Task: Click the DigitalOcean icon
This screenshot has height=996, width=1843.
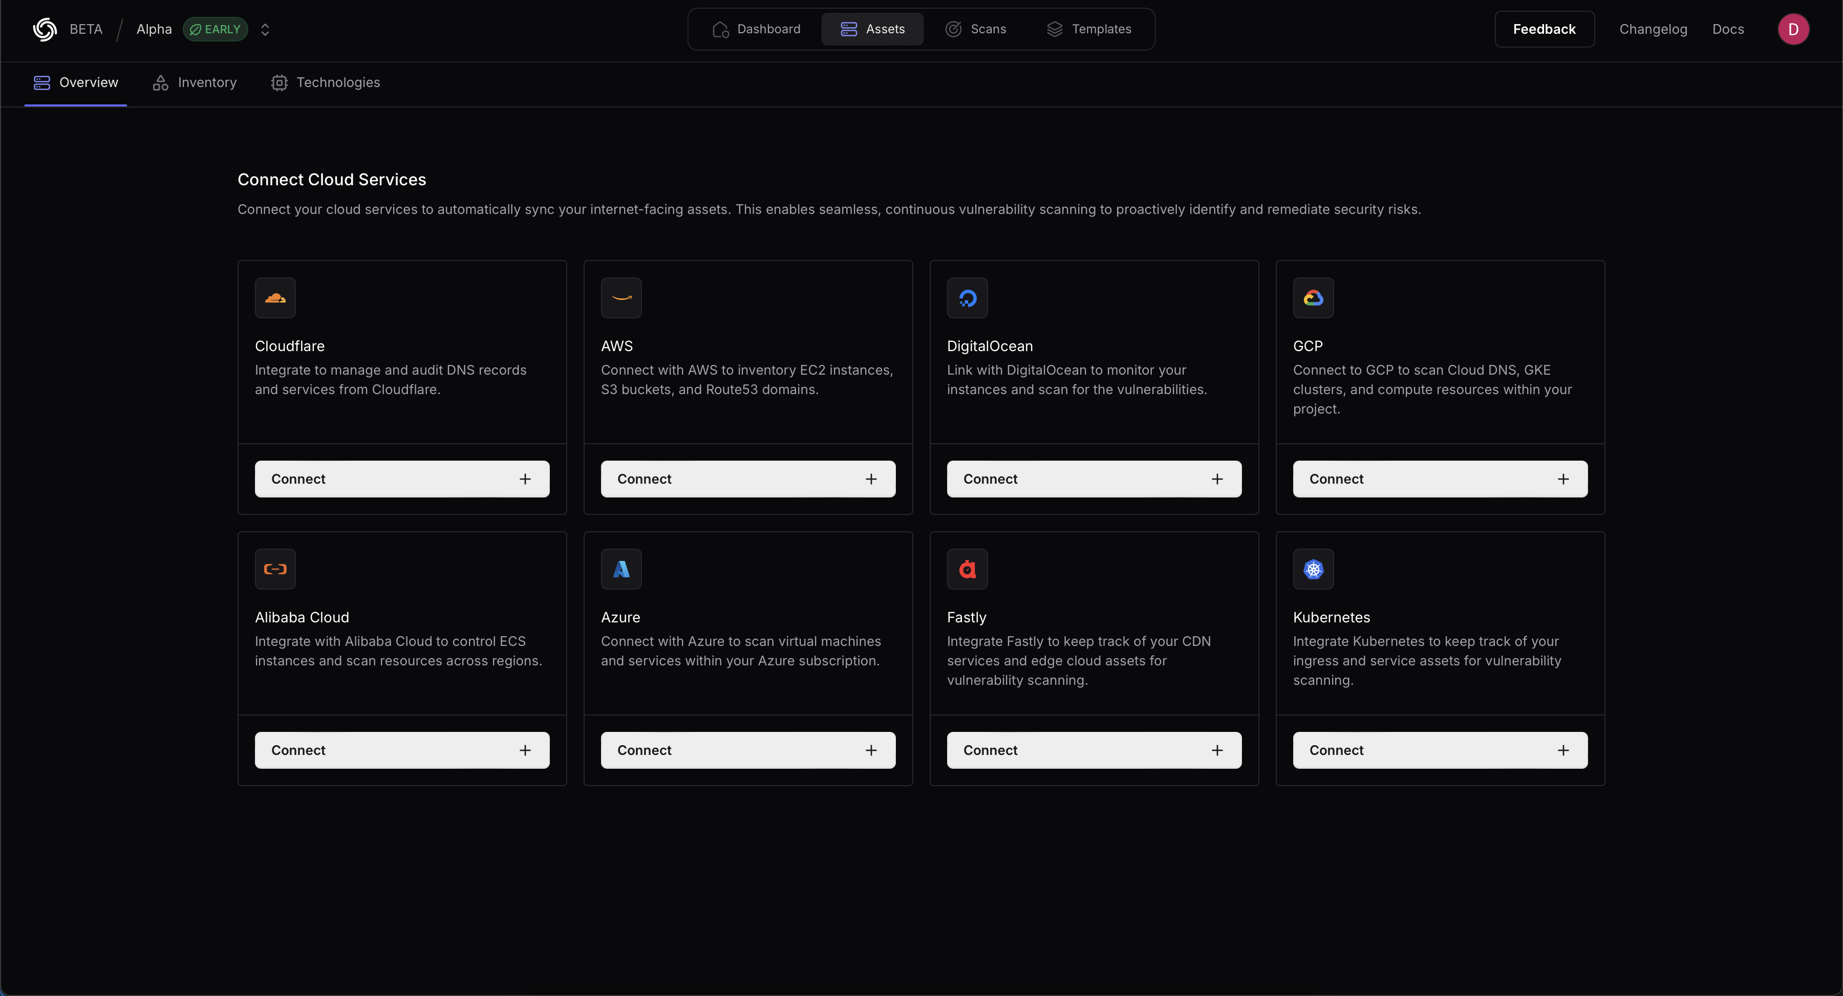Action: 967,298
